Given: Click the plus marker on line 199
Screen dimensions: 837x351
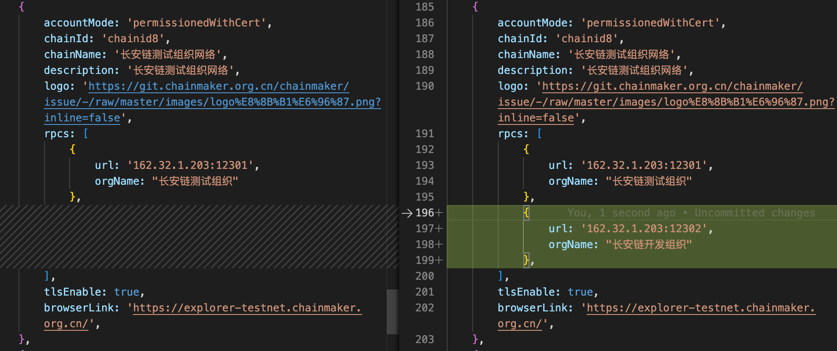Looking at the screenshot, I should [439, 260].
